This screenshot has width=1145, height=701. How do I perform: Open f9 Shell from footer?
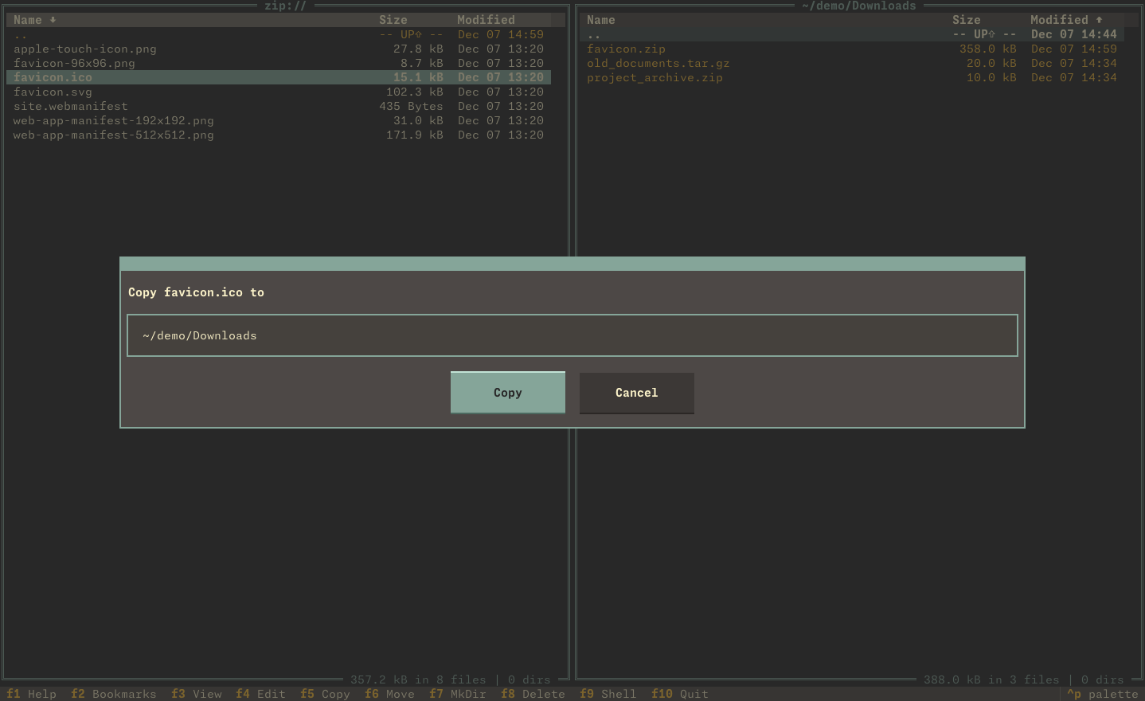(608, 694)
